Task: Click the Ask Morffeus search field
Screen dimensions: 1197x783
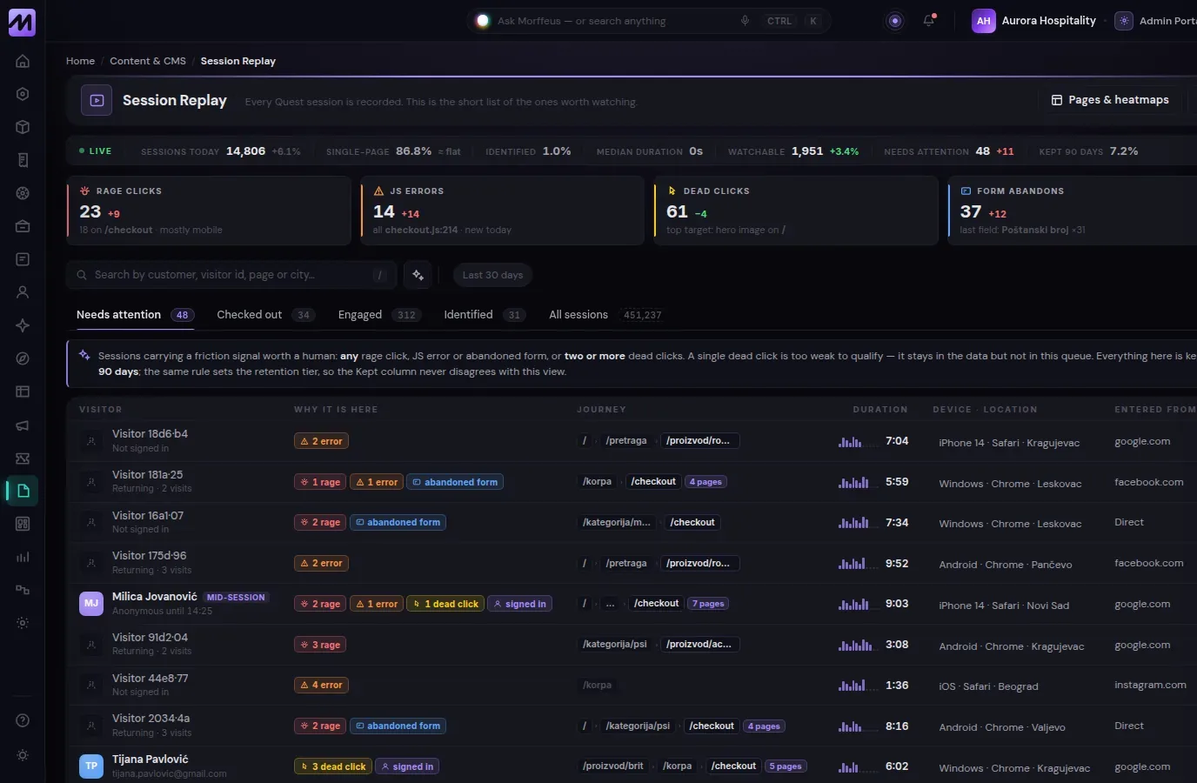Action: pyautogui.click(x=648, y=21)
